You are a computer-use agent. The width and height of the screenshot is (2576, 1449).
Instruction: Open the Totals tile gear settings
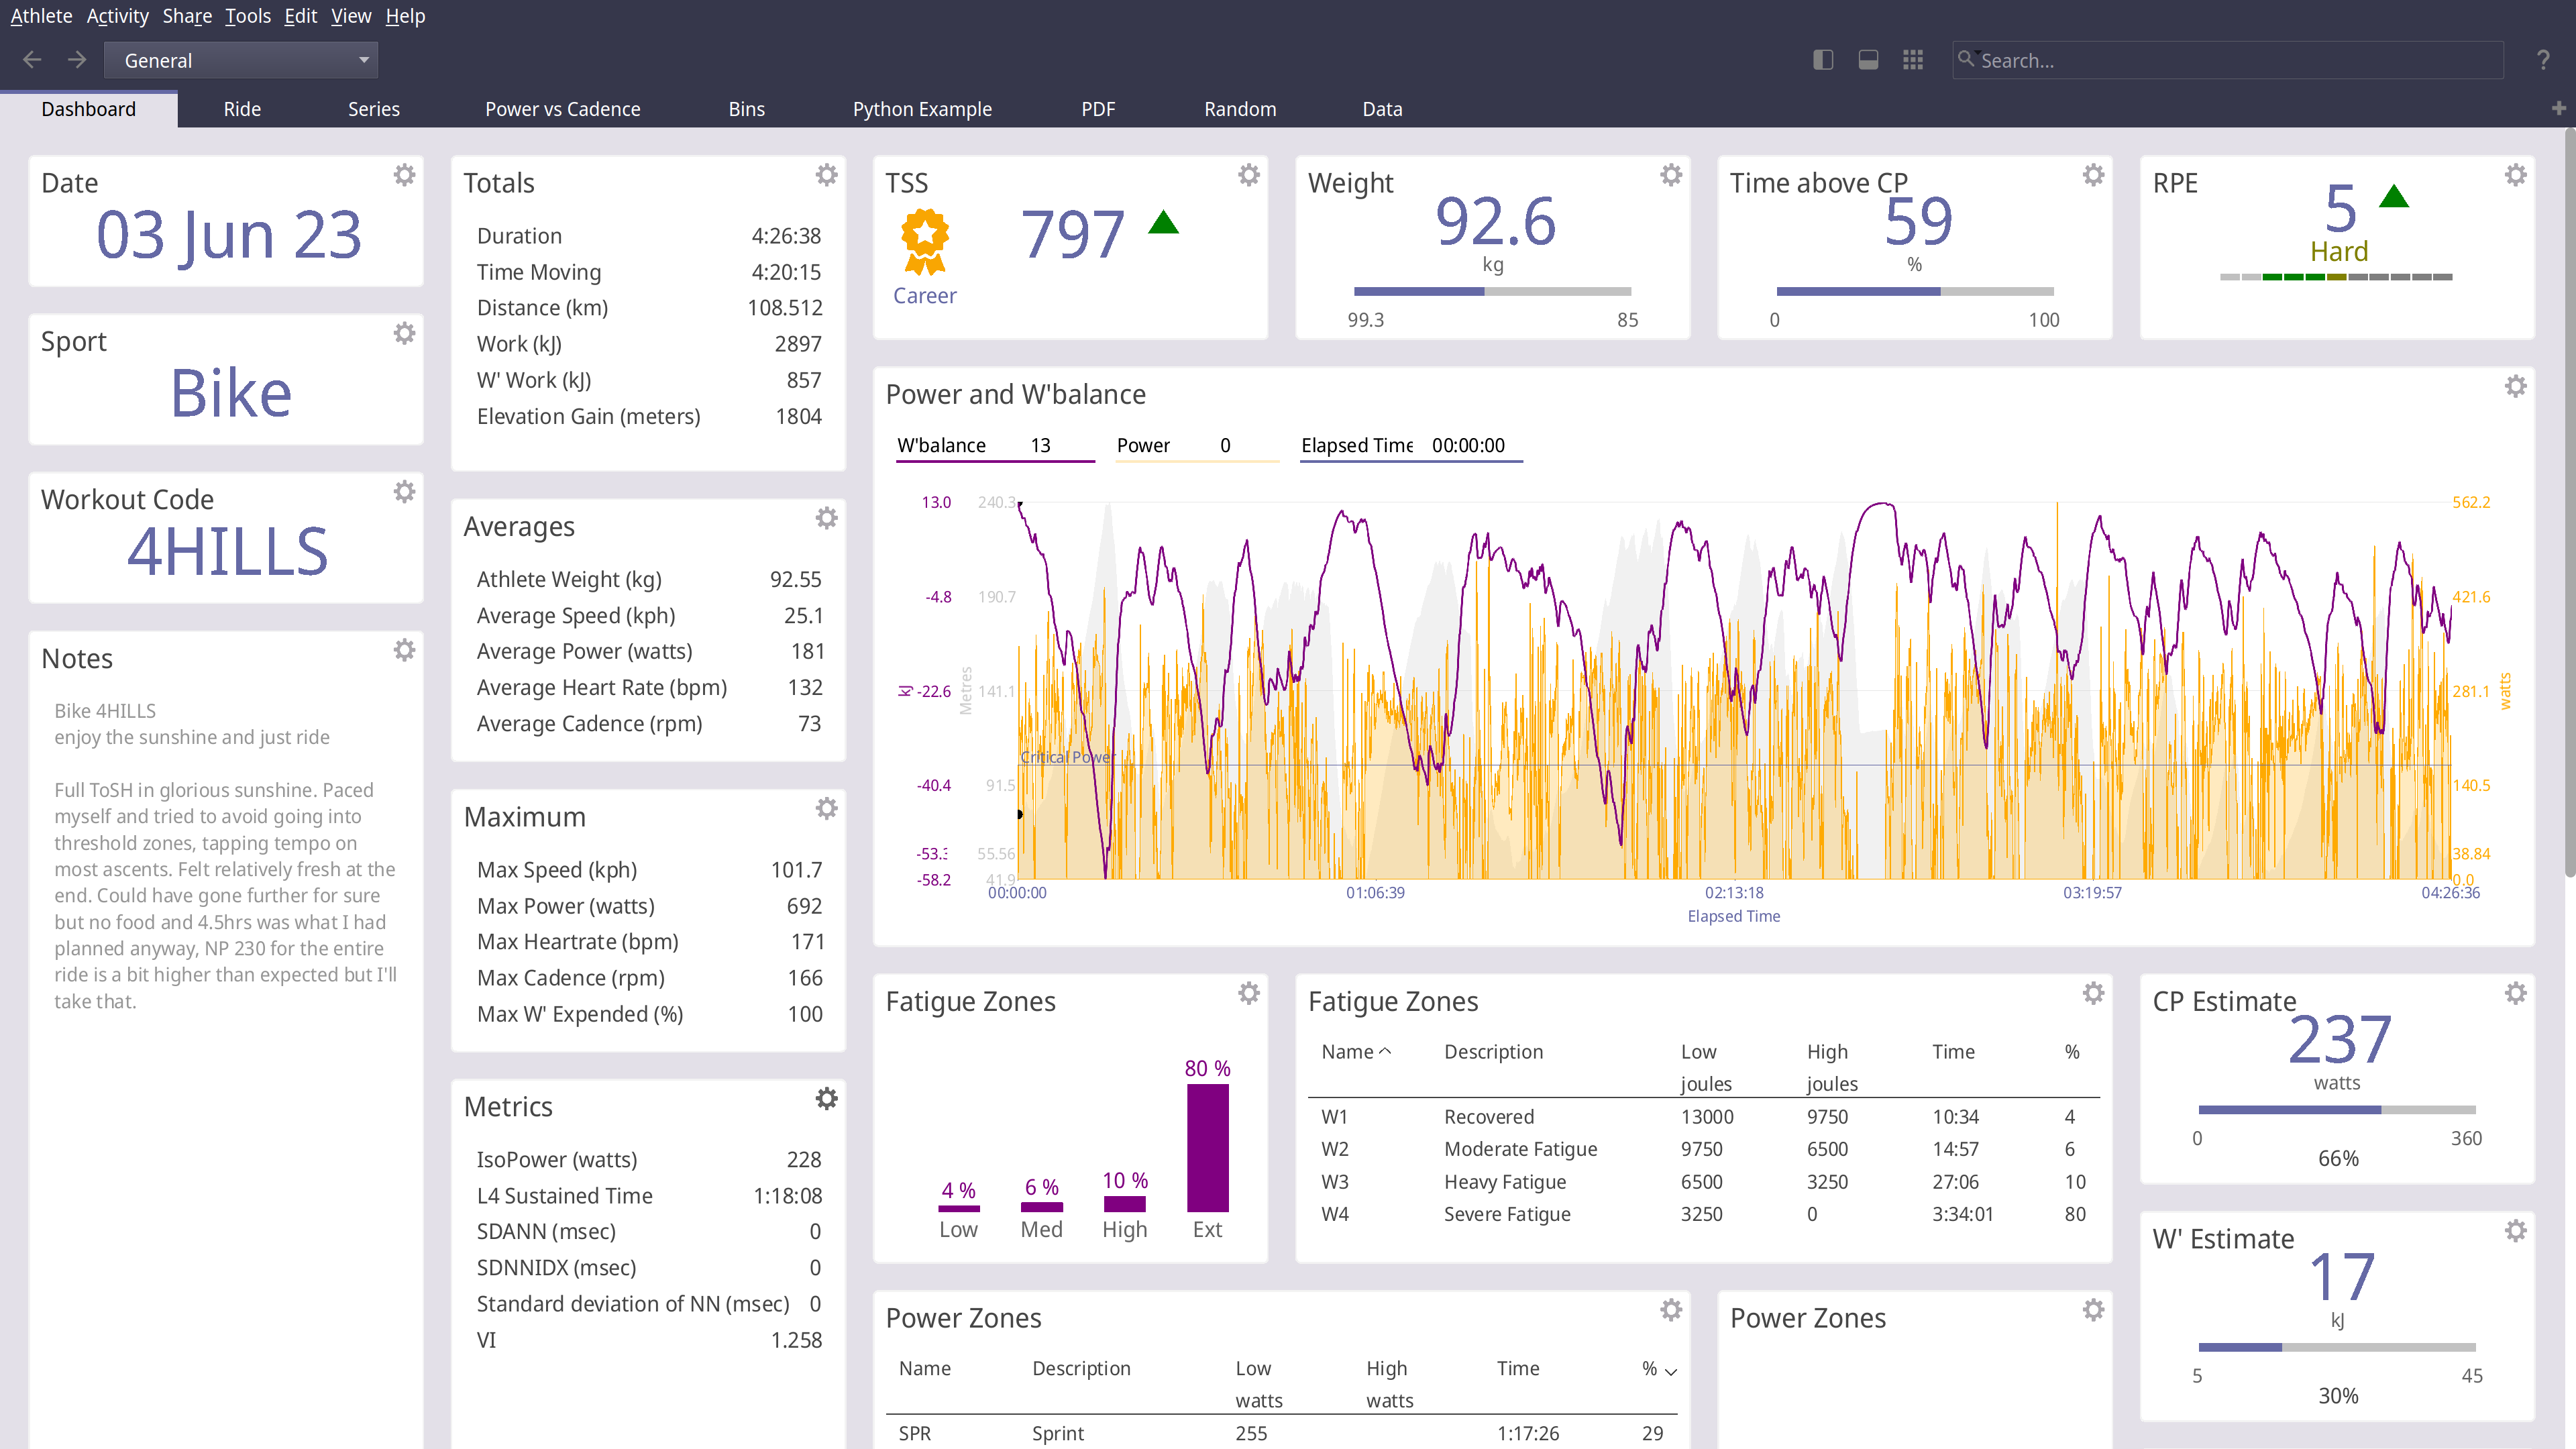point(826,175)
